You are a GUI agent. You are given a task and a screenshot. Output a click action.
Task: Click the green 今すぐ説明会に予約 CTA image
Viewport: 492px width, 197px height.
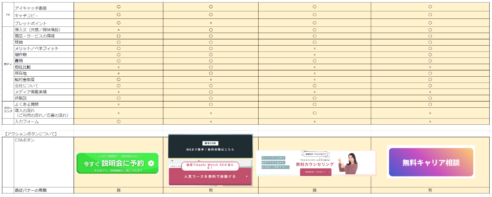pos(117,163)
